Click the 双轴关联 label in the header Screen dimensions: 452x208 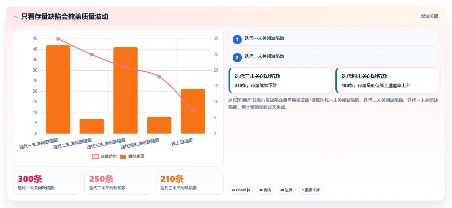click(x=429, y=16)
